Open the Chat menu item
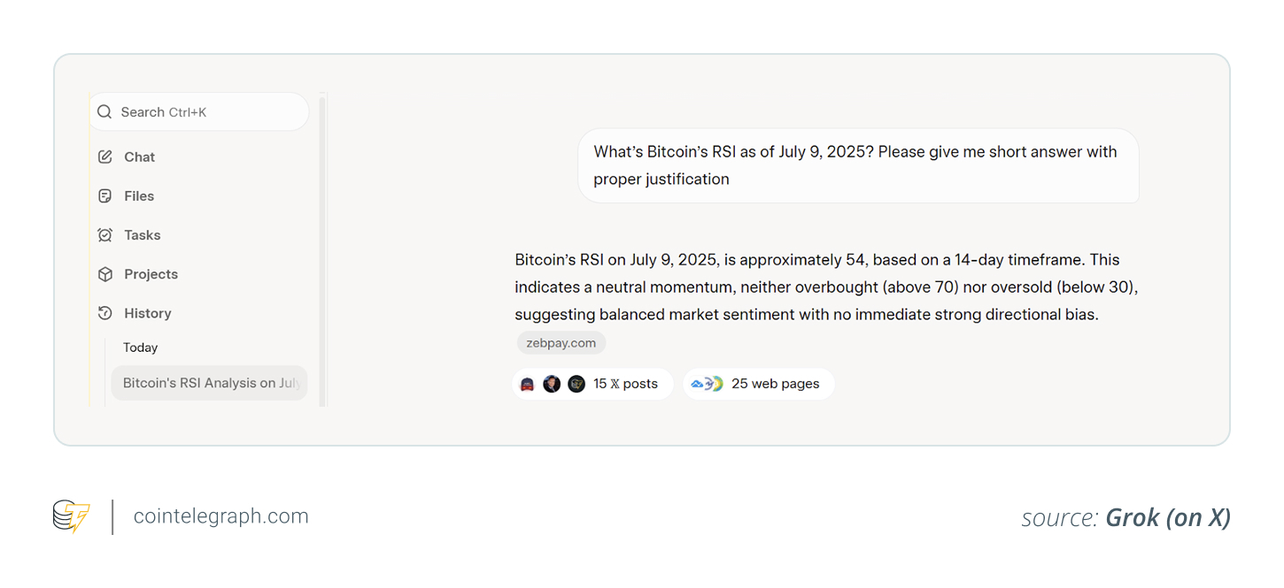 click(139, 157)
